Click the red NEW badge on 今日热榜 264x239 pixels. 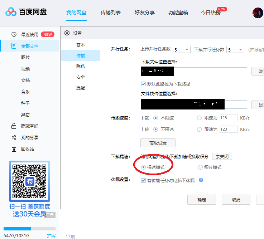tap(222, 9)
